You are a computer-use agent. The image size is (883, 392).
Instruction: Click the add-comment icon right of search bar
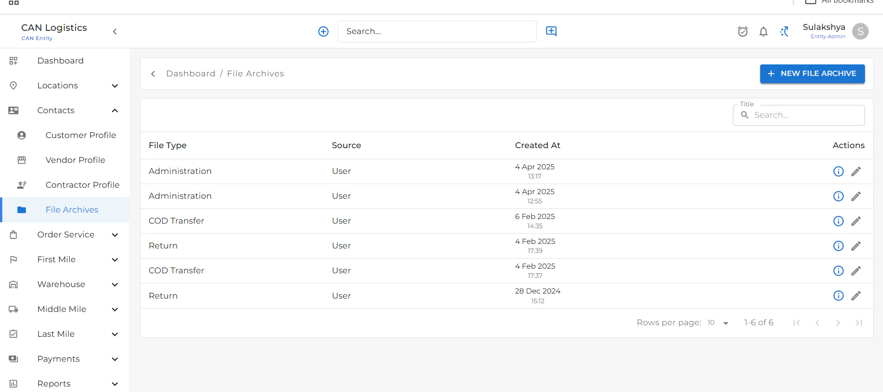click(x=551, y=31)
